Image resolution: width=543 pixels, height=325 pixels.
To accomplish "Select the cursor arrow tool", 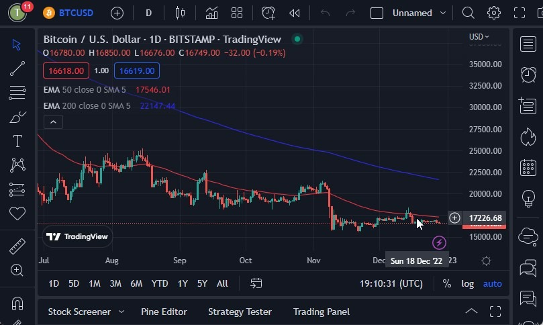I will click(17, 45).
